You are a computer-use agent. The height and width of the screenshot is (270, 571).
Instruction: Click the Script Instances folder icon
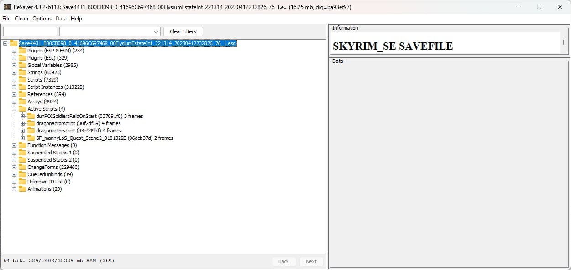tap(22, 87)
